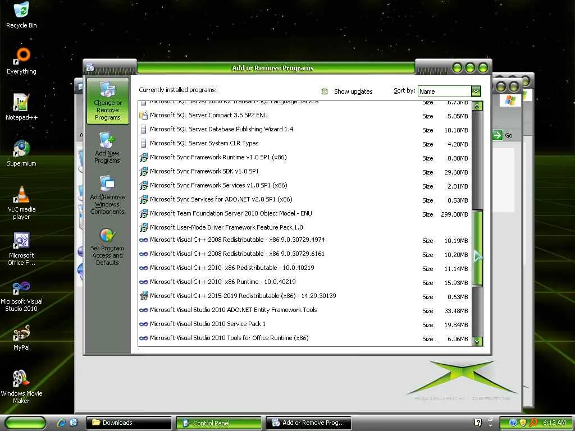
Task: Switch to Control Panel taskbar button
Action: 219,423
